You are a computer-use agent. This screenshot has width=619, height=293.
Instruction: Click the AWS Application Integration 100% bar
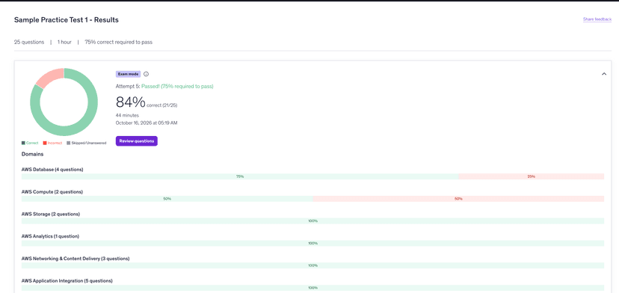click(x=312, y=288)
